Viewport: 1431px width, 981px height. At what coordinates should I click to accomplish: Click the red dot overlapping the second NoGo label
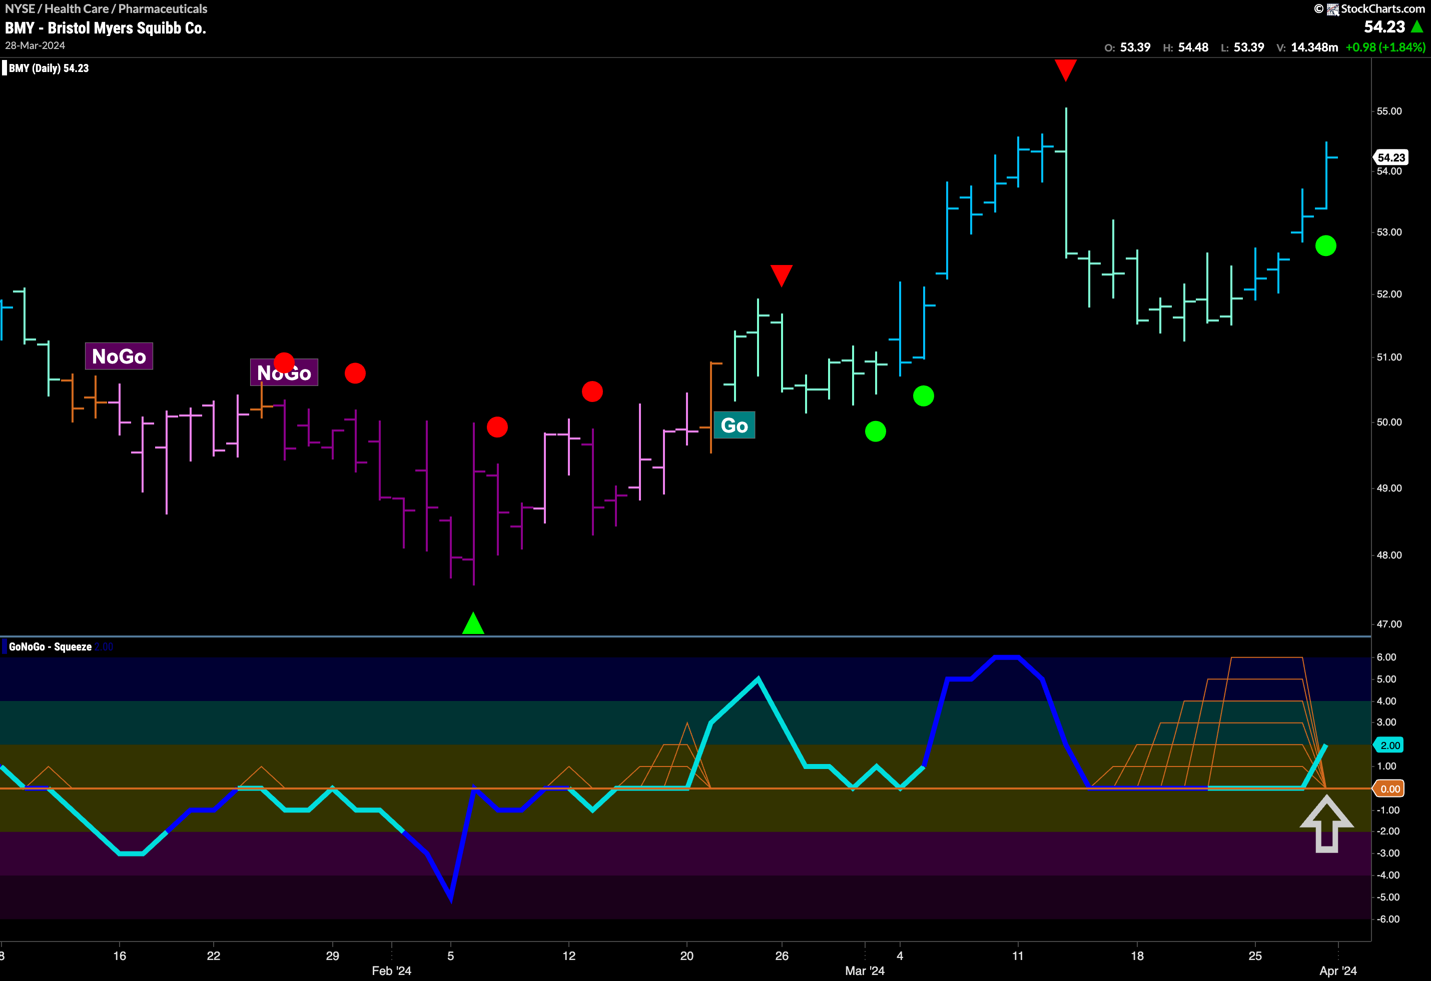click(284, 363)
